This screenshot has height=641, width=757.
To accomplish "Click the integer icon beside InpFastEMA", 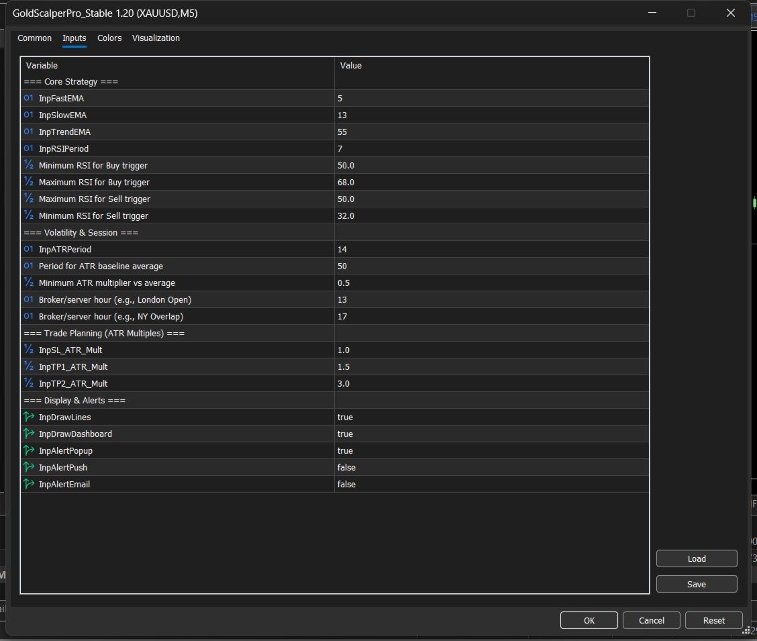I will [28, 98].
